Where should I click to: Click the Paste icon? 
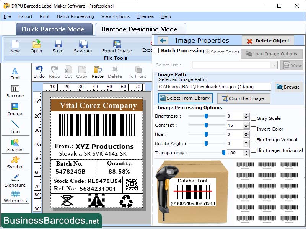[98, 70]
